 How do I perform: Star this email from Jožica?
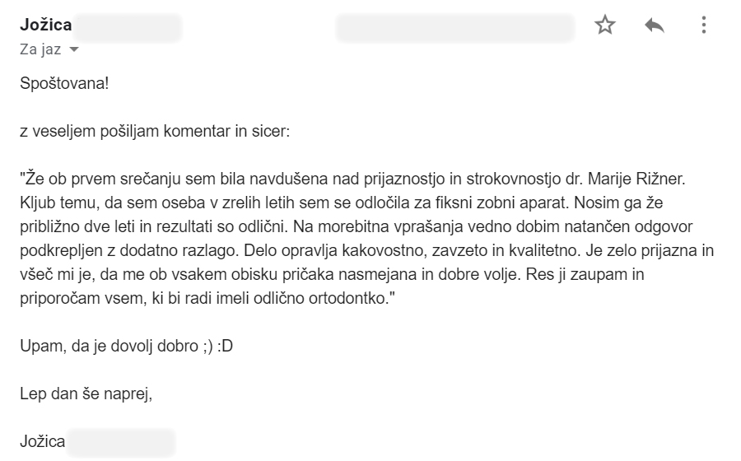(x=605, y=25)
